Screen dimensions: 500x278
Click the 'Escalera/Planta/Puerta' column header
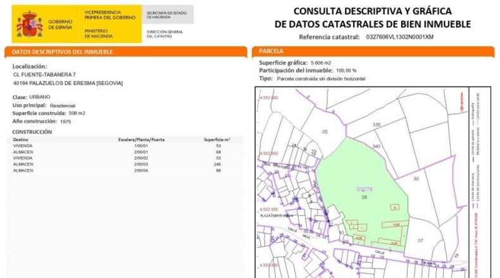coord(141,140)
